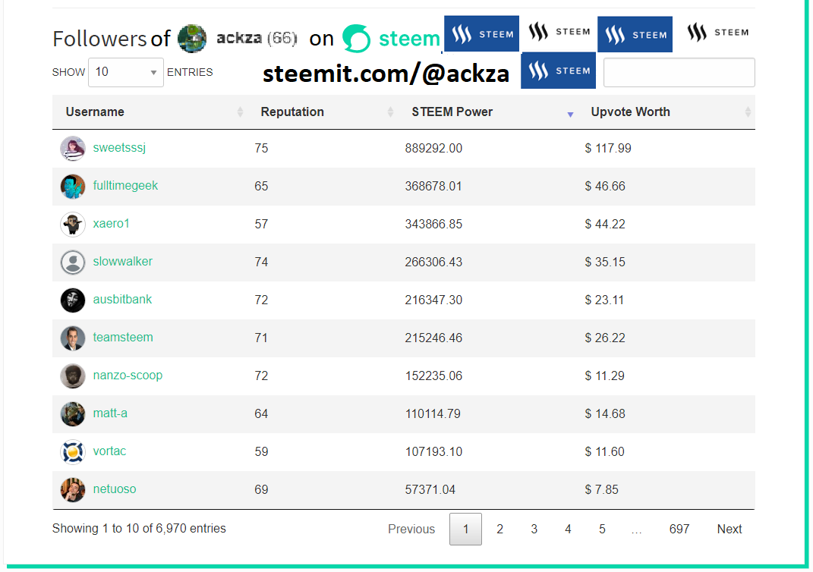
Task: Click netuoso's avatar picture
Action: (x=73, y=489)
